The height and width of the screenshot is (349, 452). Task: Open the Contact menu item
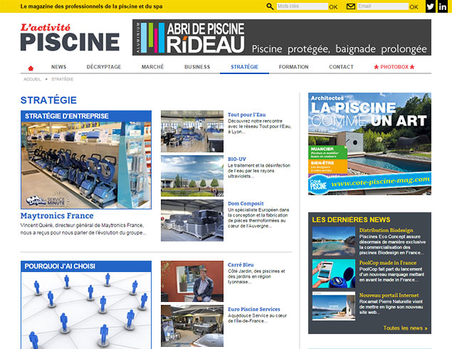[341, 67]
